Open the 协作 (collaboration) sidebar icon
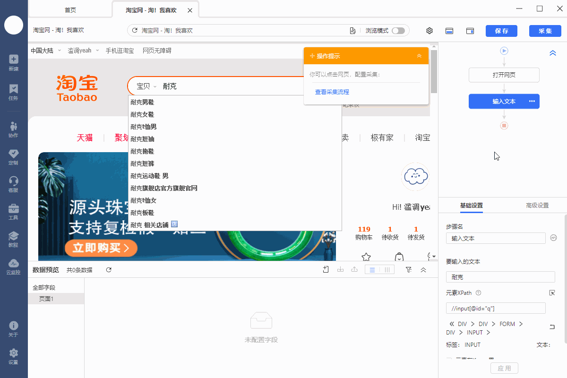Image resolution: width=567 pixels, height=378 pixels. [x=14, y=126]
